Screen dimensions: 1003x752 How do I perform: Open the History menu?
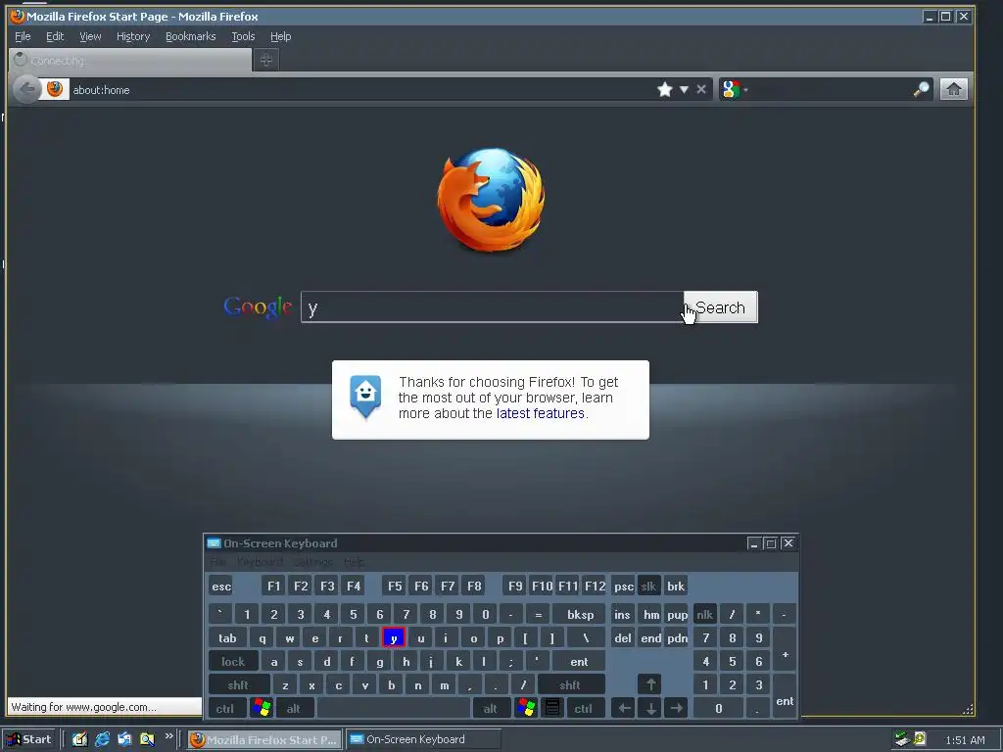[133, 36]
